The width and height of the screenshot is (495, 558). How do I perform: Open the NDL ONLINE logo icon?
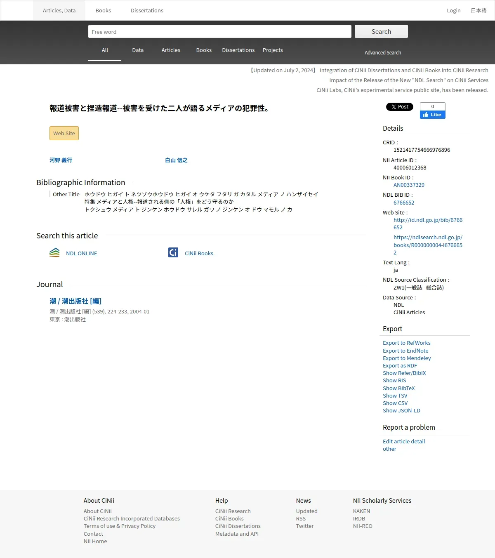pos(54,252)
